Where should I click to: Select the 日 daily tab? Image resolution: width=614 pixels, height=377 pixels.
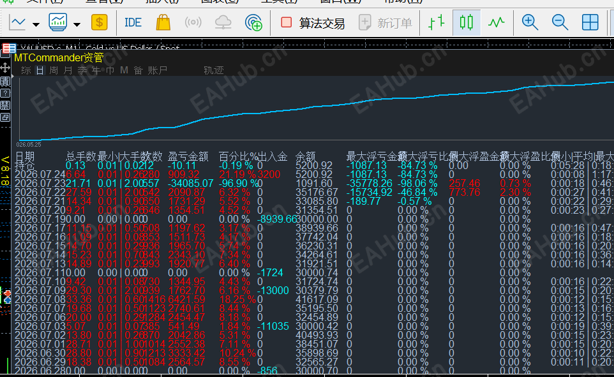[40, 70]
